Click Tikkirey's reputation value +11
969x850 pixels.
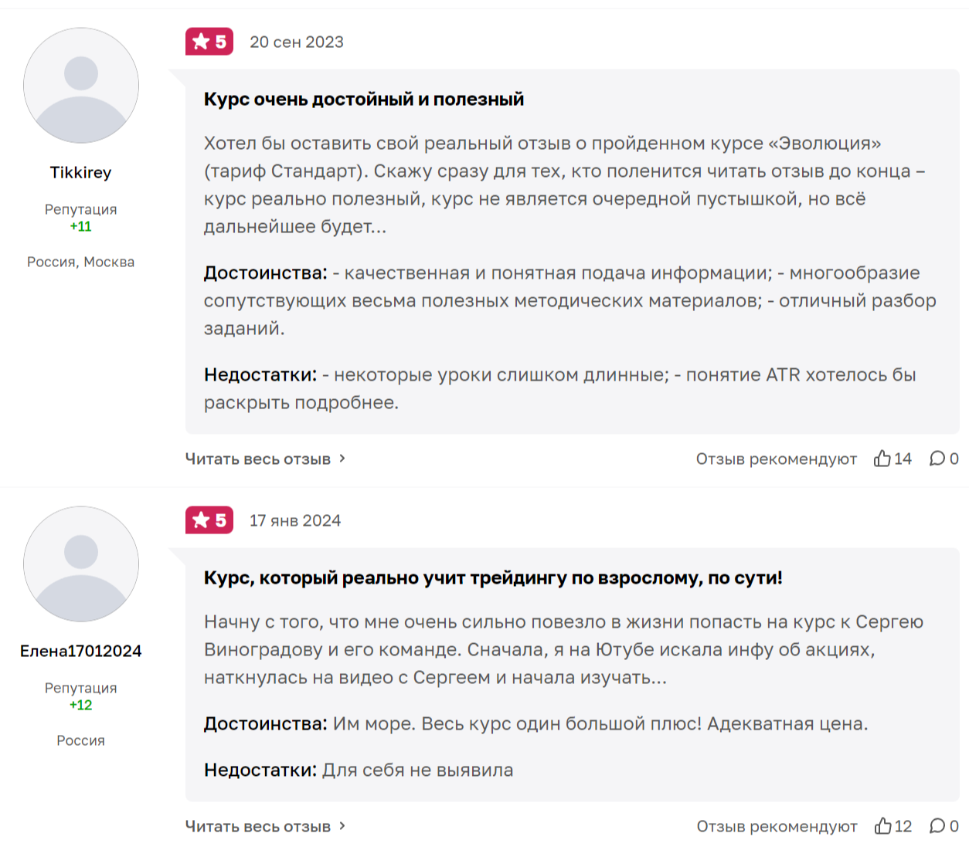point(81,226)
